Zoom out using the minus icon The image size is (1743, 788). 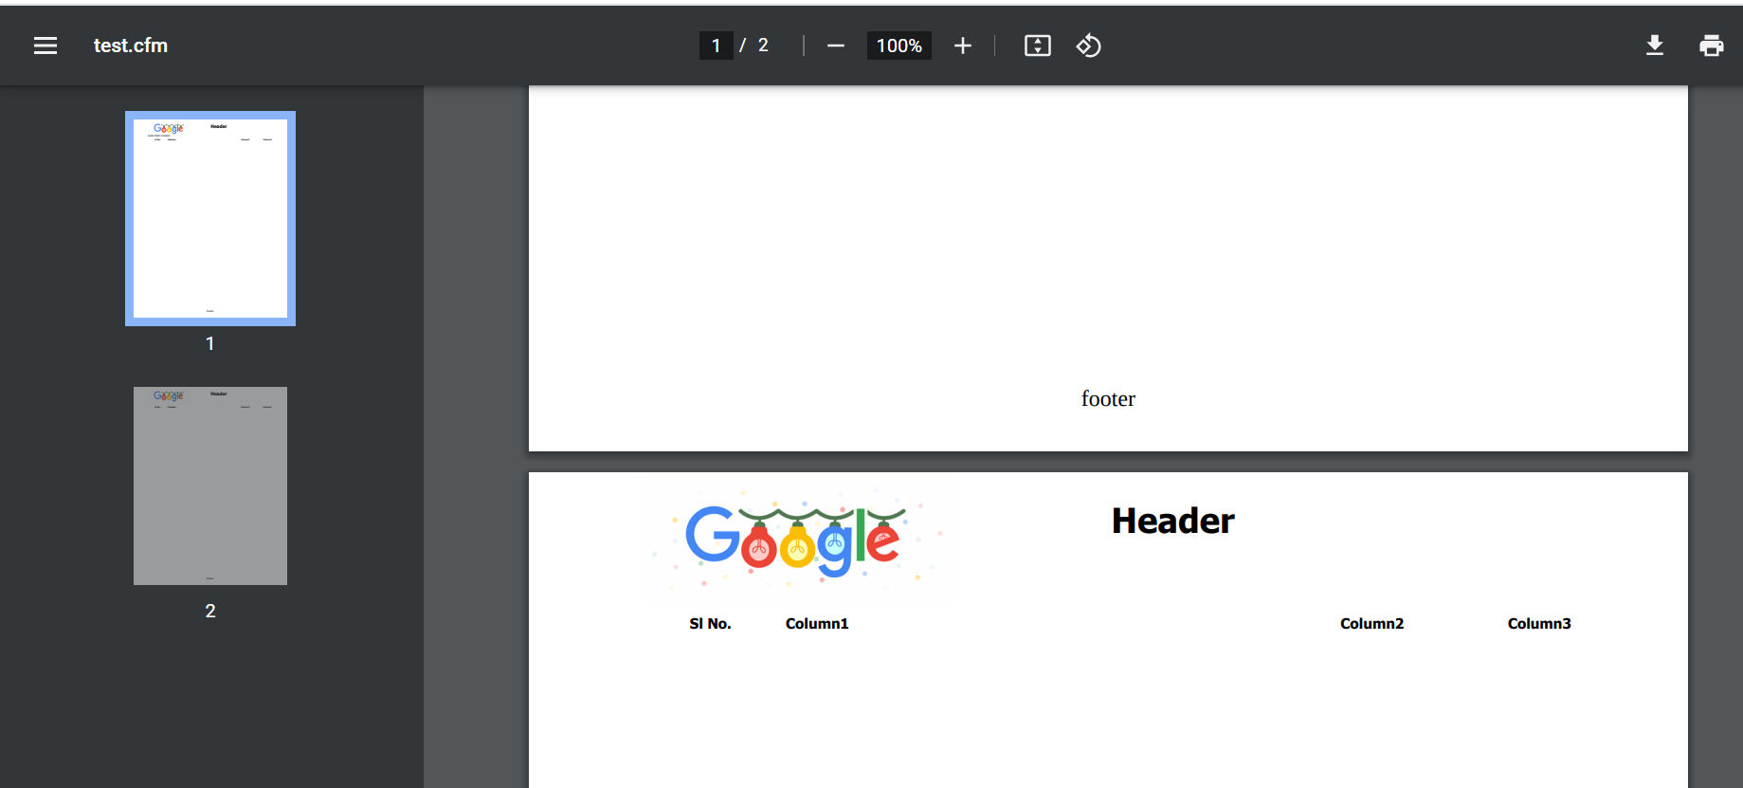835,46
